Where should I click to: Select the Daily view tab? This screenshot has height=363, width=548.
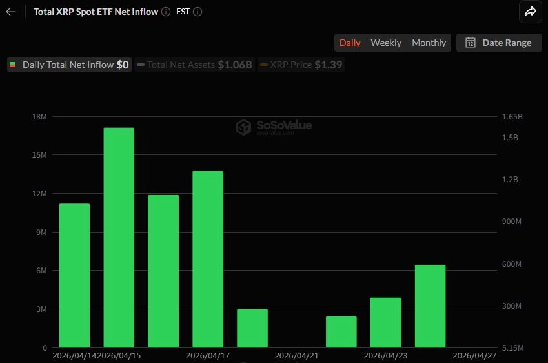tap(350, 43)
